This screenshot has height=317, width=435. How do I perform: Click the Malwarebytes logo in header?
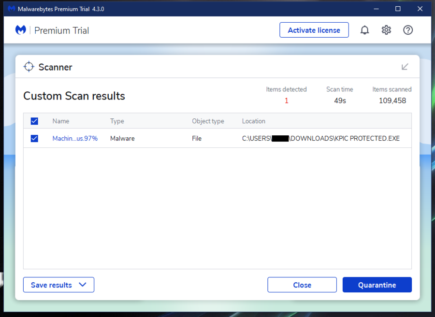[20, 30]
